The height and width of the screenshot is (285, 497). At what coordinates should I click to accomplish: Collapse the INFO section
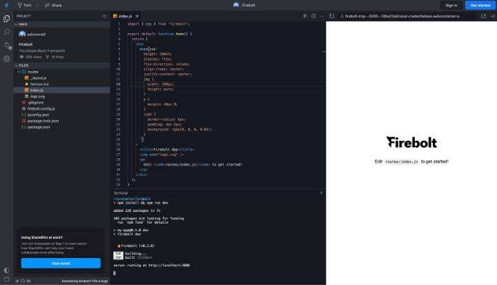(62, 24)
